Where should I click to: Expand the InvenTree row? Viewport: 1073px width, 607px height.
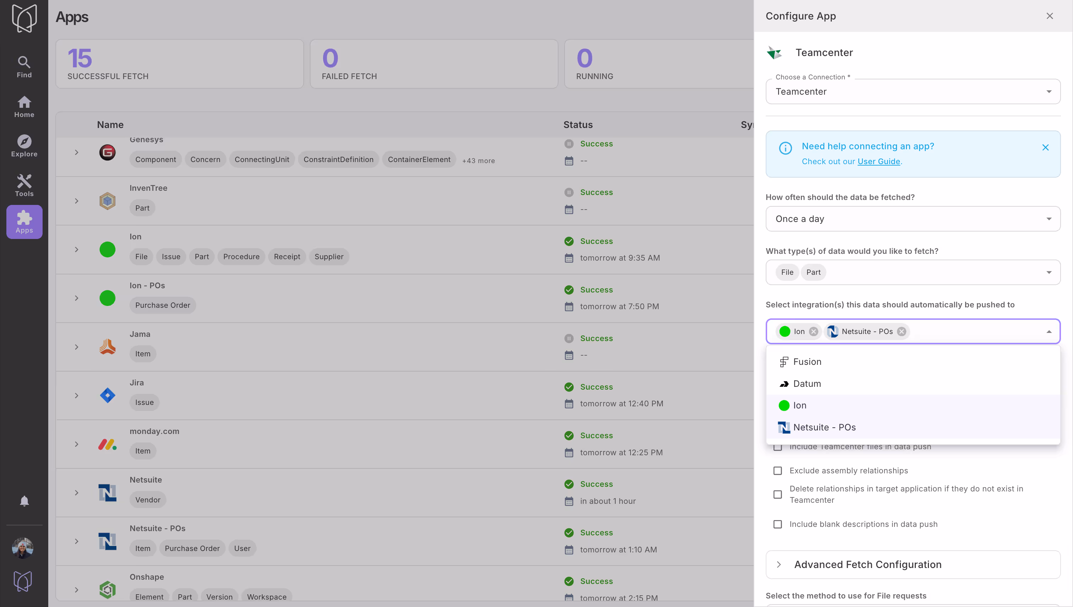coord(76,201)
